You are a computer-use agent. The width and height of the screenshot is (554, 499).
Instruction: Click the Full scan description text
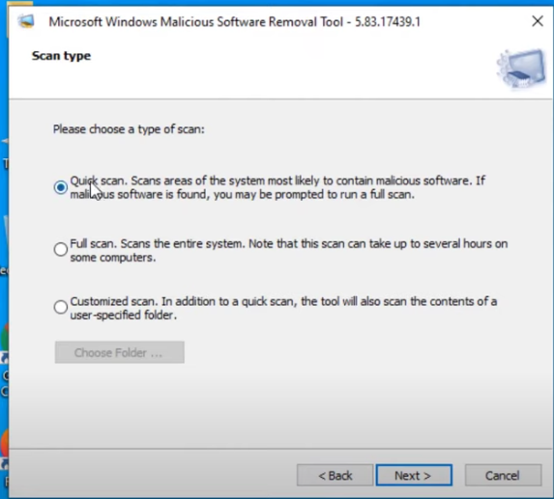tap(289, 250)
